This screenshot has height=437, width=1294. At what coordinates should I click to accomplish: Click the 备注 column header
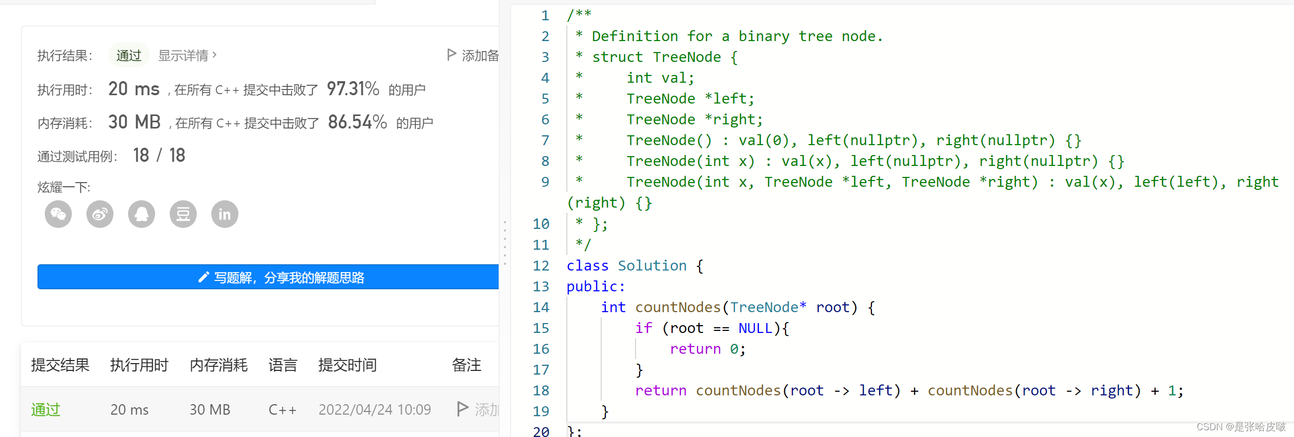pos(467,365)
